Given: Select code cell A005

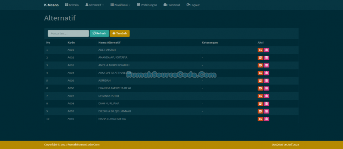Looking at the screenshot, I should click(71, 81).
